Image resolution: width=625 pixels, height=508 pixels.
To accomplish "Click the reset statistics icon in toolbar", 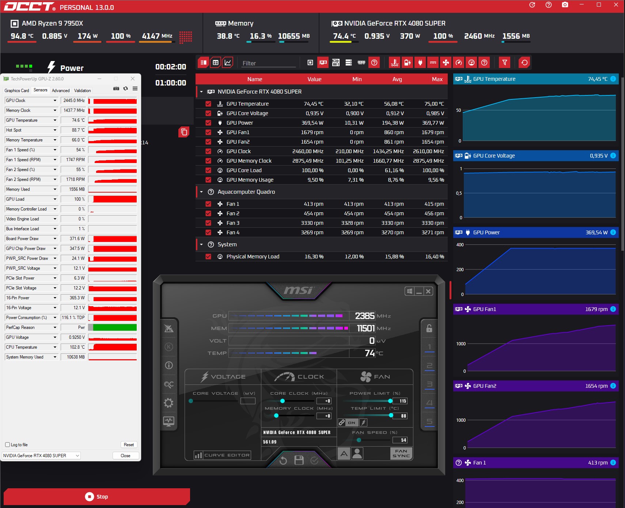I will tap(524, 62).
